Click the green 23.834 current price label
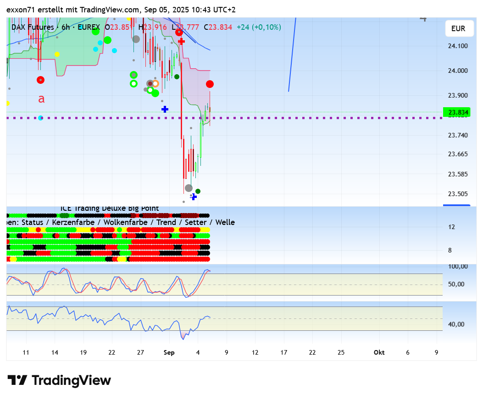Viewport: 483px width, 400px height. [457, 112]
